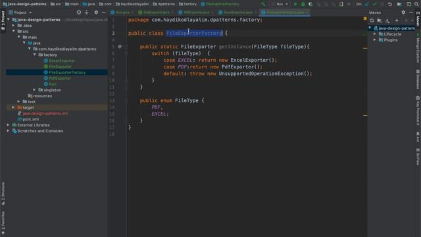Collapse Maven java-design-patterns node
Image resolution: width=421 pixels, height=237 pixels.
[x=370, y=28]
